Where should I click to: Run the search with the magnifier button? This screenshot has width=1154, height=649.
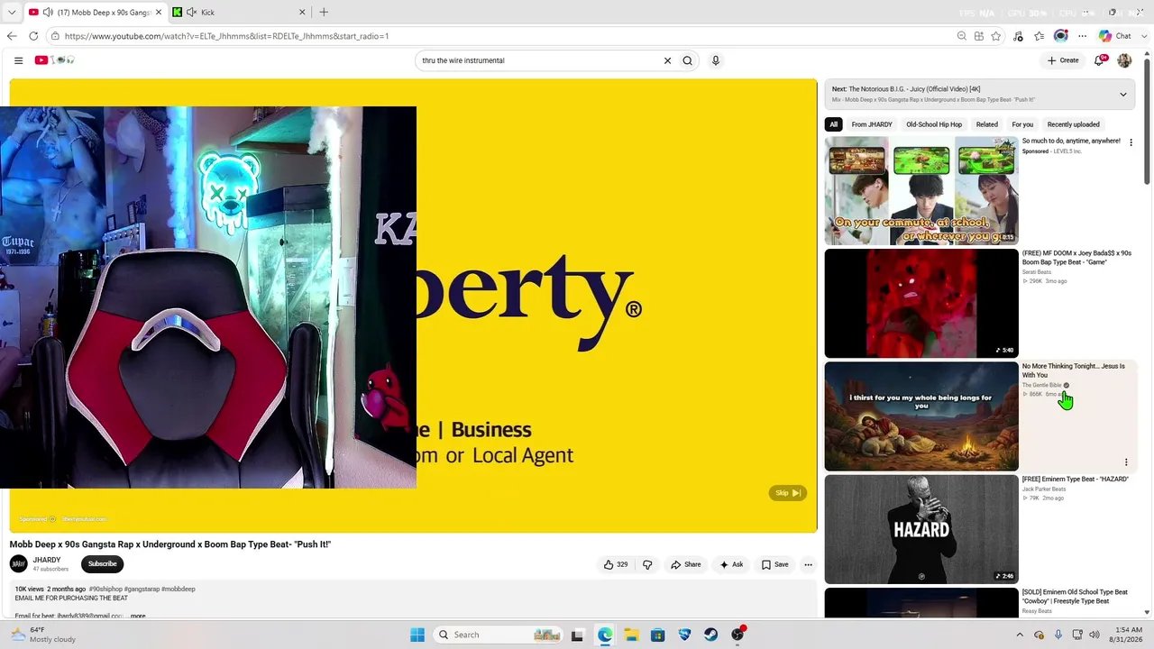pyautogui.click(x=687, y=60)
